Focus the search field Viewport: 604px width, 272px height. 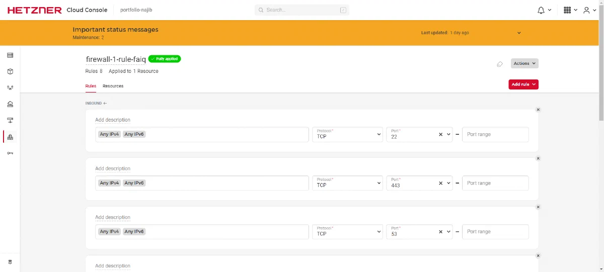click(x=302, y=10)
